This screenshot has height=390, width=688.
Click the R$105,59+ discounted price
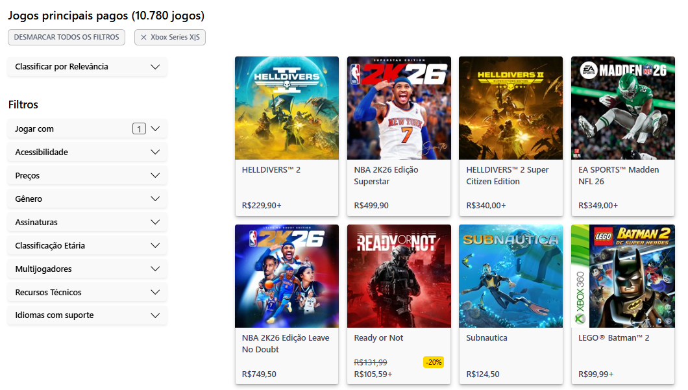pyautogui.click(x=373, y=374)
